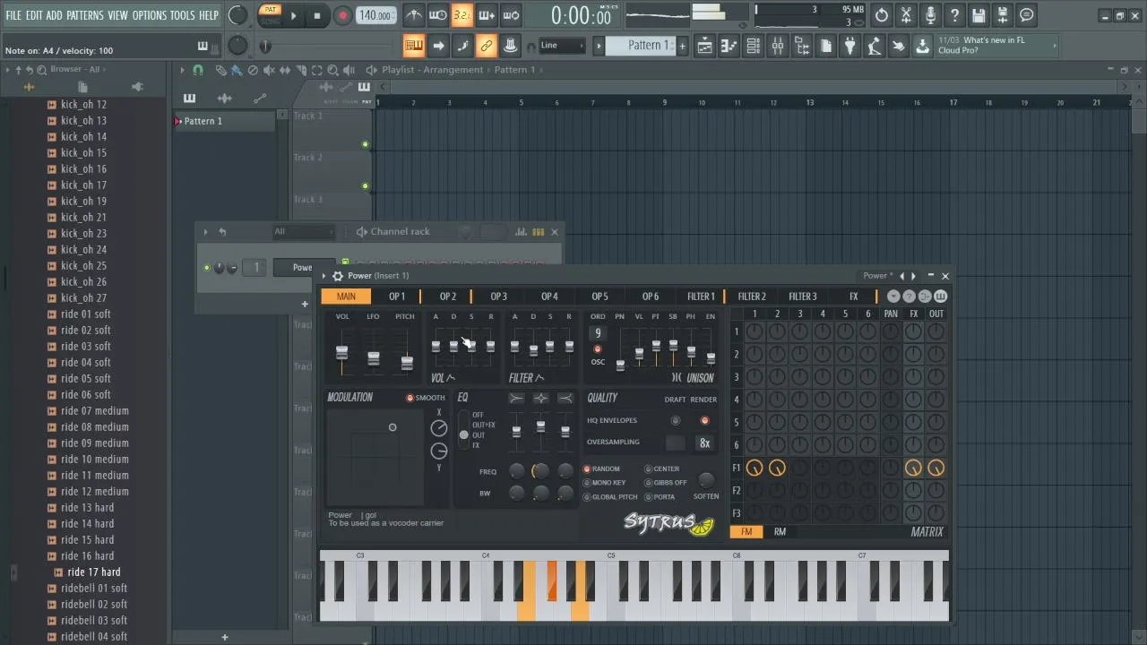Viewport: 1147px width, 645px height.
Task: Switch to the Sytrus FX tab
Action: 853,297
